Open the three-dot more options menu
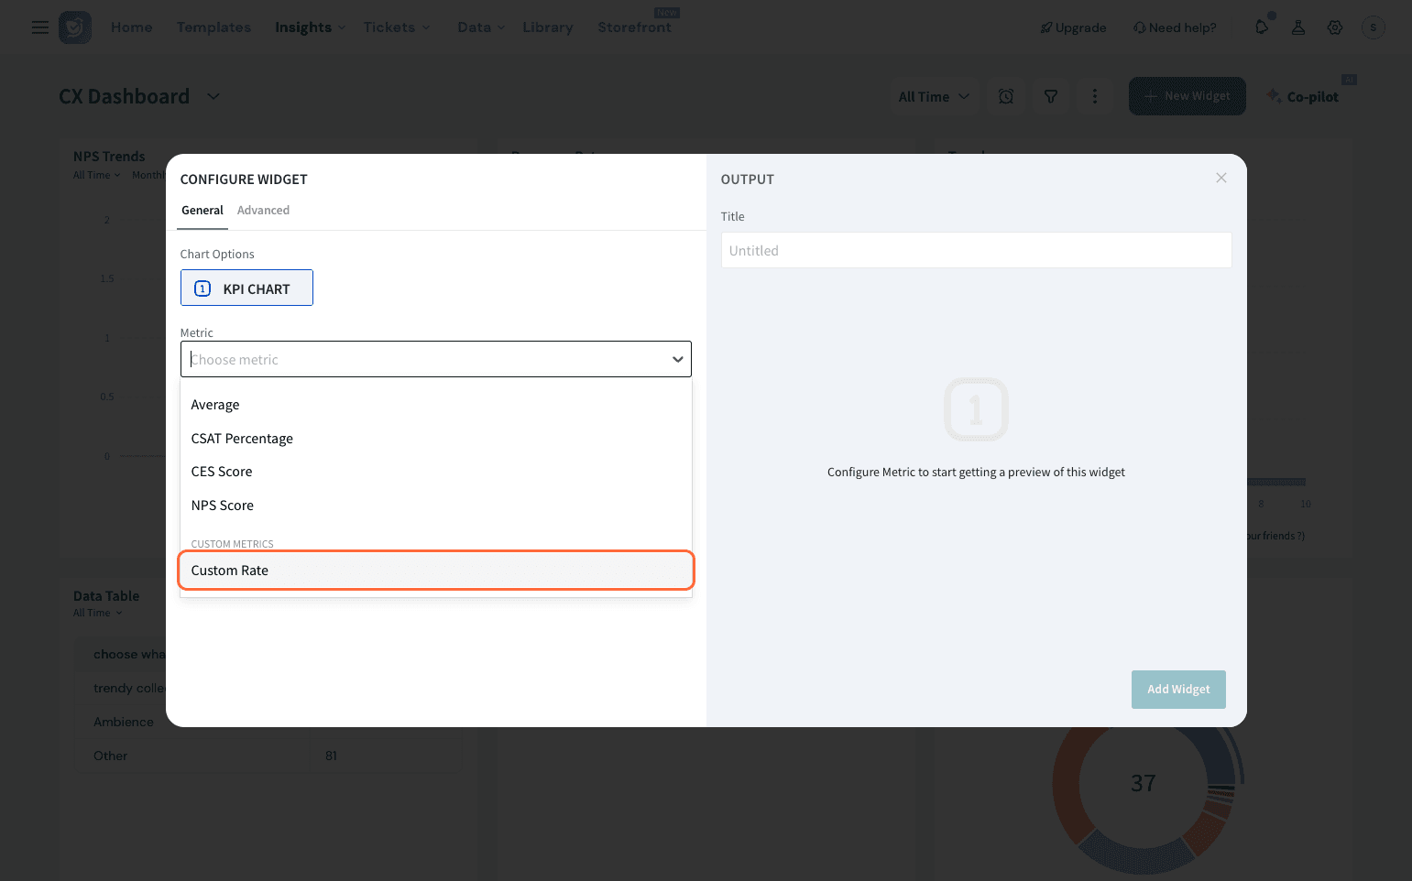This screenshot has height=881, width=1412. pyautogui.click(x=1095, y=96)
